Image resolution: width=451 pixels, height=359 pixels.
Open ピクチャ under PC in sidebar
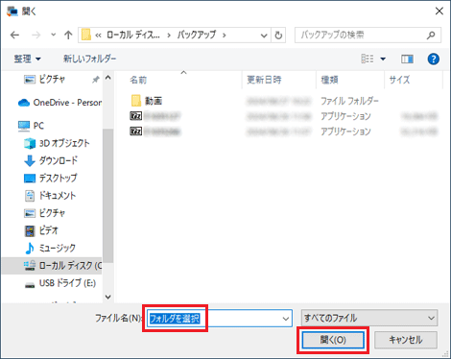click(45, 213)
